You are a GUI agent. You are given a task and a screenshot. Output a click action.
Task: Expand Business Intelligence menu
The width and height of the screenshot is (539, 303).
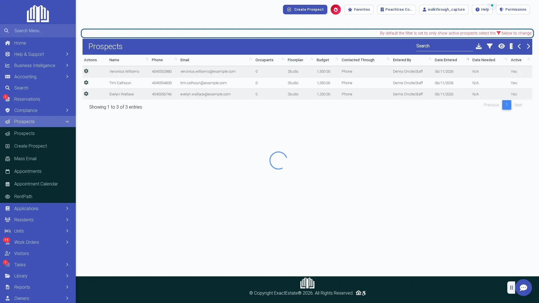[x=38, y=65]
